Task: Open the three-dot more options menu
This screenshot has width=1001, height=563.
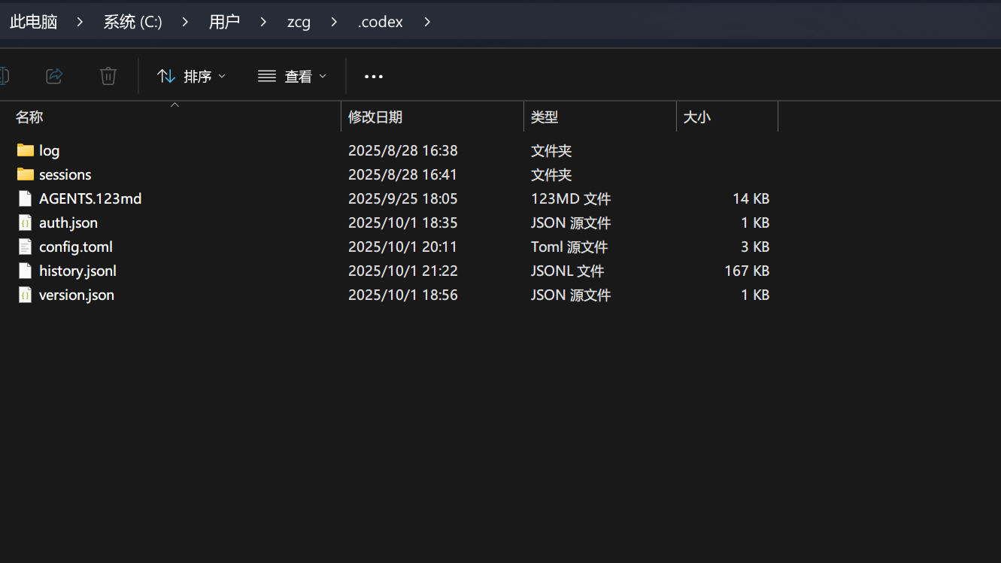Action: 374,76
